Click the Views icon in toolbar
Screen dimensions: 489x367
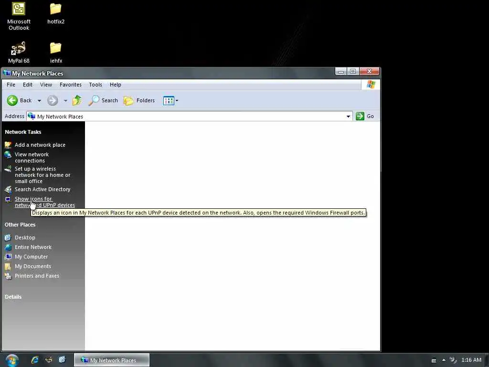(x=169, y=100)
